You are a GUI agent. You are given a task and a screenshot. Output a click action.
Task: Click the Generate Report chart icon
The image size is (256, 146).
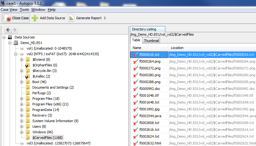(x=71, y=18)
